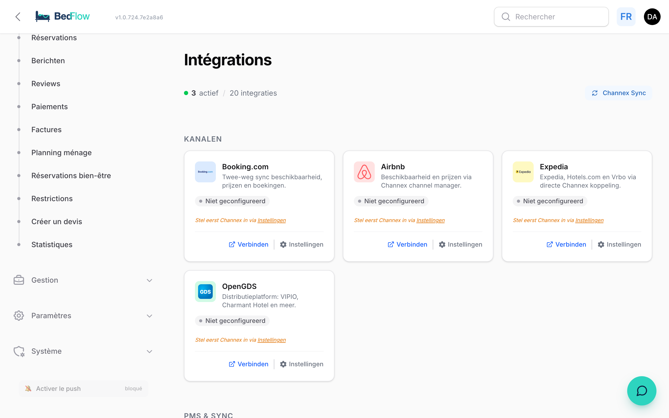
Task: Click the Expedia logo thumbnail
Action: [x=523, y=172]
